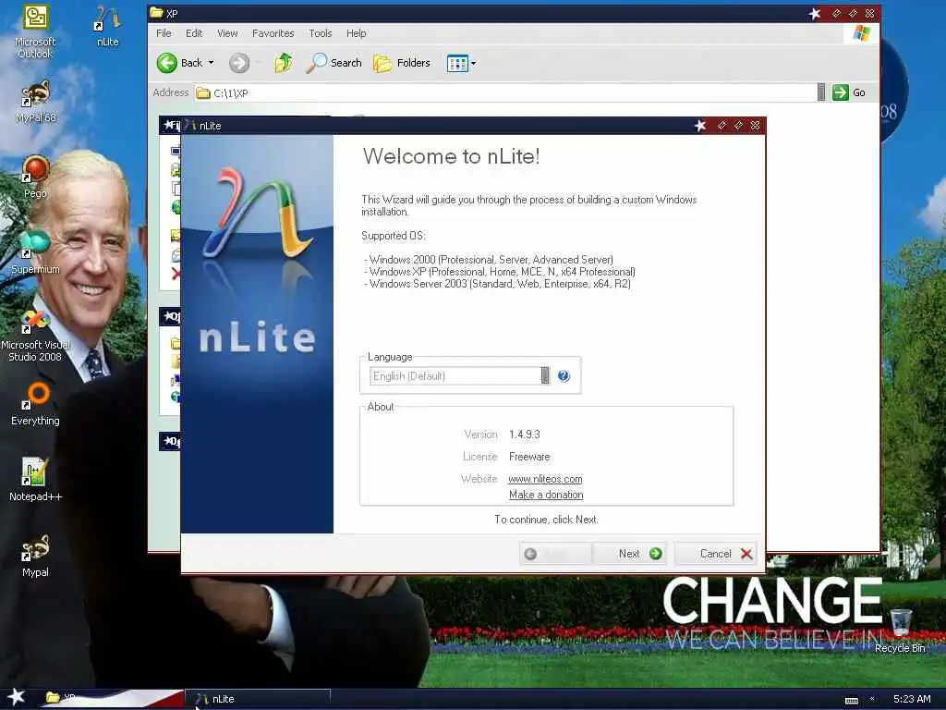The width and height of the screenshot is (946, 710).
Task: Click the keyboard icon in system tray
Action: coord(851,700)
